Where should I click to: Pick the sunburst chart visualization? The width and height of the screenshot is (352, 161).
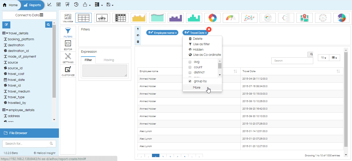[x=341, y=18]
